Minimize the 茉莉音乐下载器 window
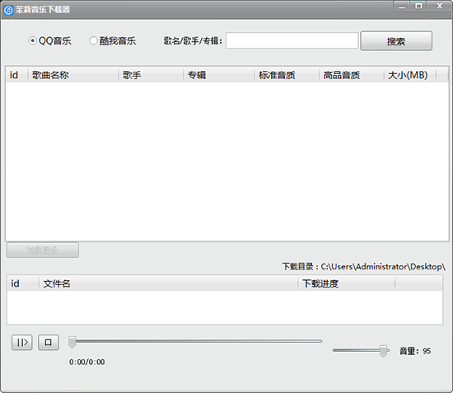The image size is (453, 393). pyautogui.click(x=402, y=6)
